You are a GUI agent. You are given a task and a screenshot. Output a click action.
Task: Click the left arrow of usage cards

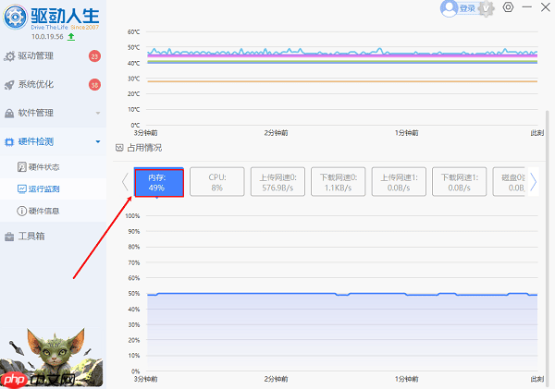(x=125, y=182)
